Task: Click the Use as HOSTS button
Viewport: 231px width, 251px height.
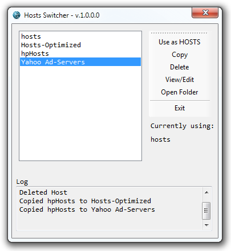Action: tap(180, 42)
